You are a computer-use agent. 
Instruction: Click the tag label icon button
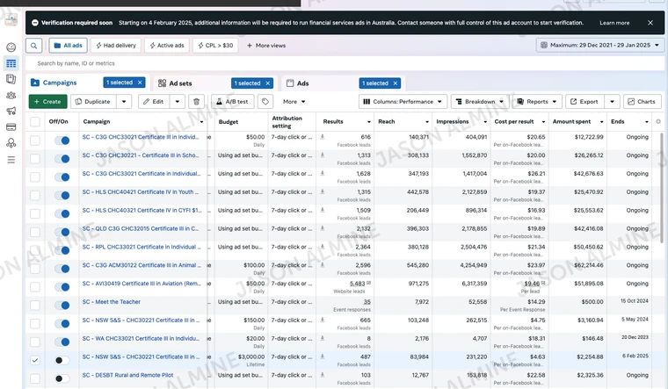point(265,102)
